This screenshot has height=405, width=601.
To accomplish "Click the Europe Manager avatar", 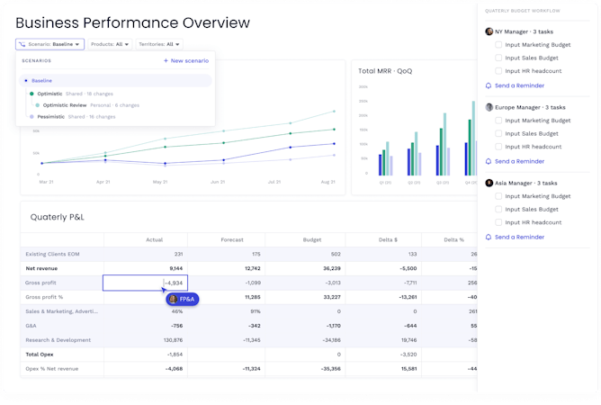I will coord(489,107).
